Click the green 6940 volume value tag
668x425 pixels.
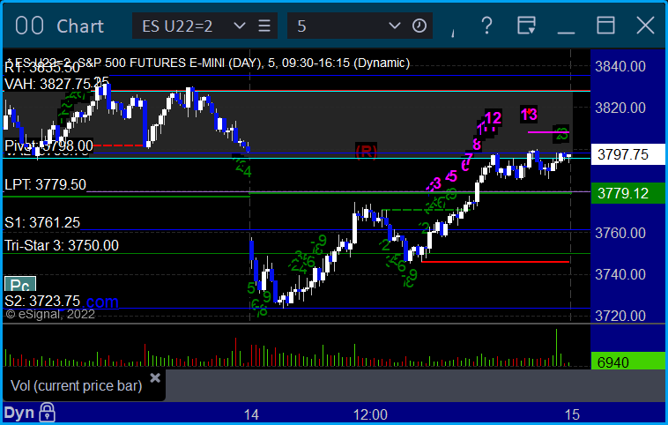[627, 362]
